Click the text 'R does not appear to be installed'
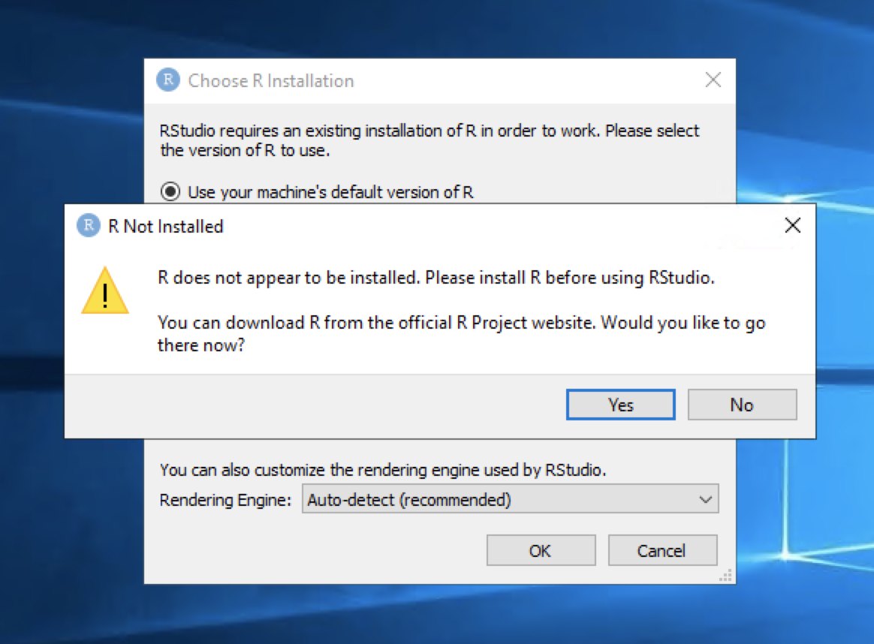 tap(288, 278)
